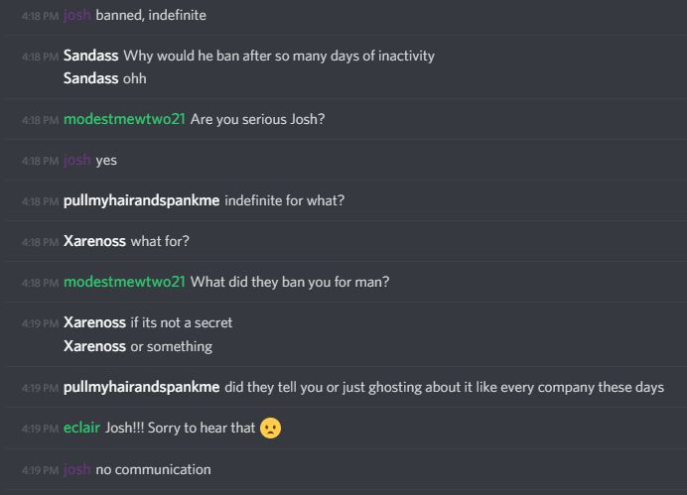Click the 4:18 PM timestamp on first josh message

coord(40,16)
